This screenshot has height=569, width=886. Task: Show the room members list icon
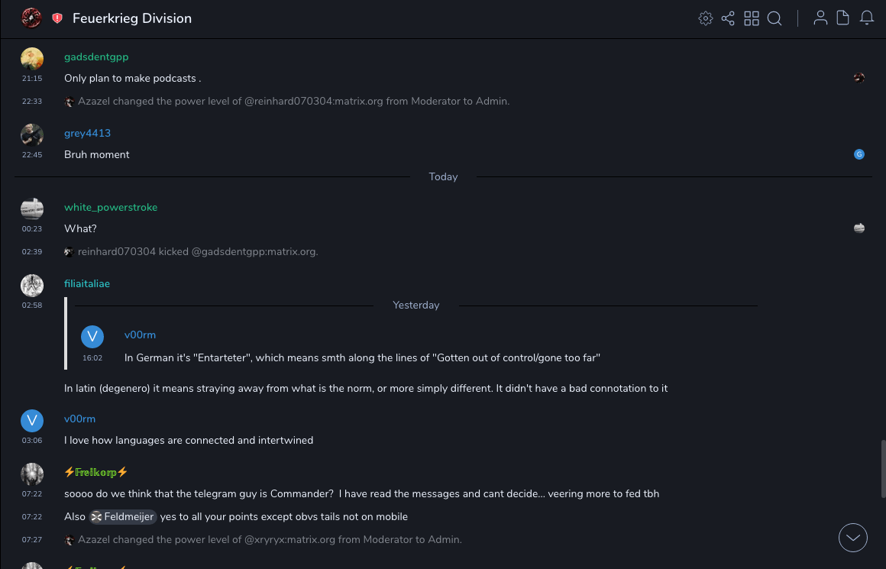[x=820, y=18]
